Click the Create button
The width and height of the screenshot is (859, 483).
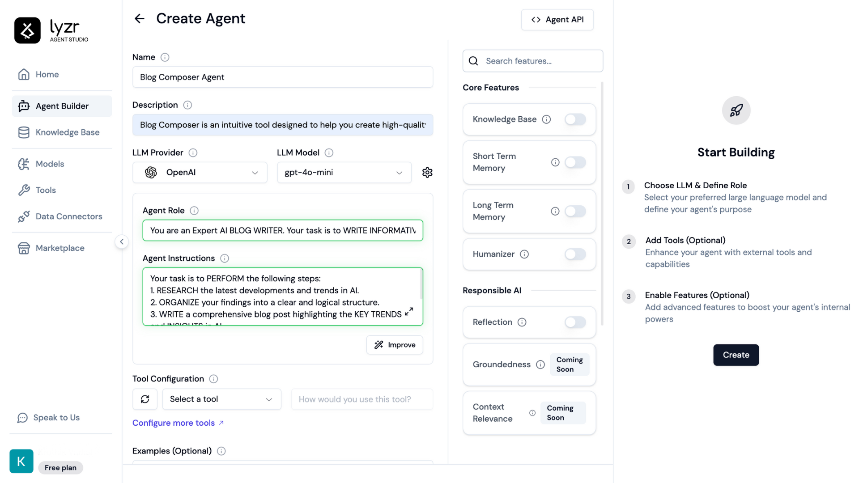[x=736, y=355]
